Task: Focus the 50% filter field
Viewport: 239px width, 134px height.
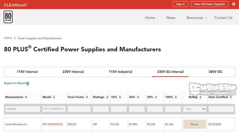Action: (155, 109)
